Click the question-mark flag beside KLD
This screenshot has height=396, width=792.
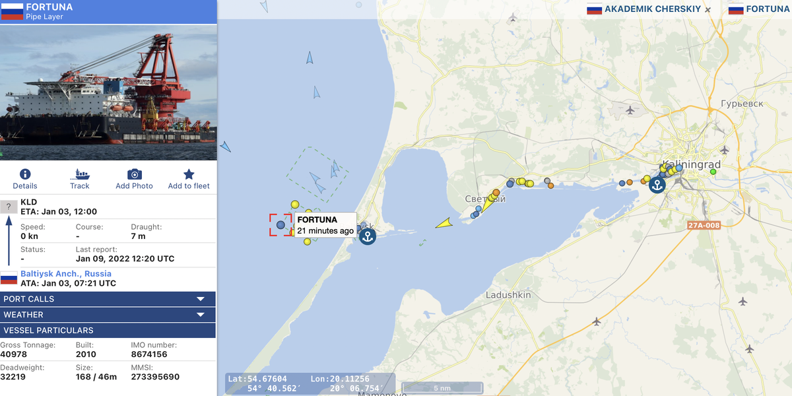(9, 207)
